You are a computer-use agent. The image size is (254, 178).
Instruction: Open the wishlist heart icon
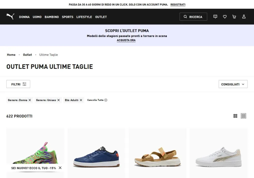point(225,17)
